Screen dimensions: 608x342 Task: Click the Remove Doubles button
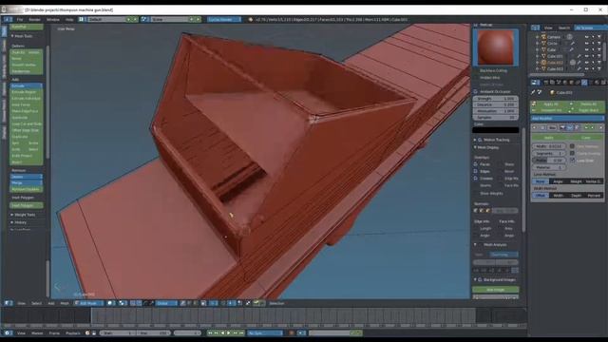point(26,189)
